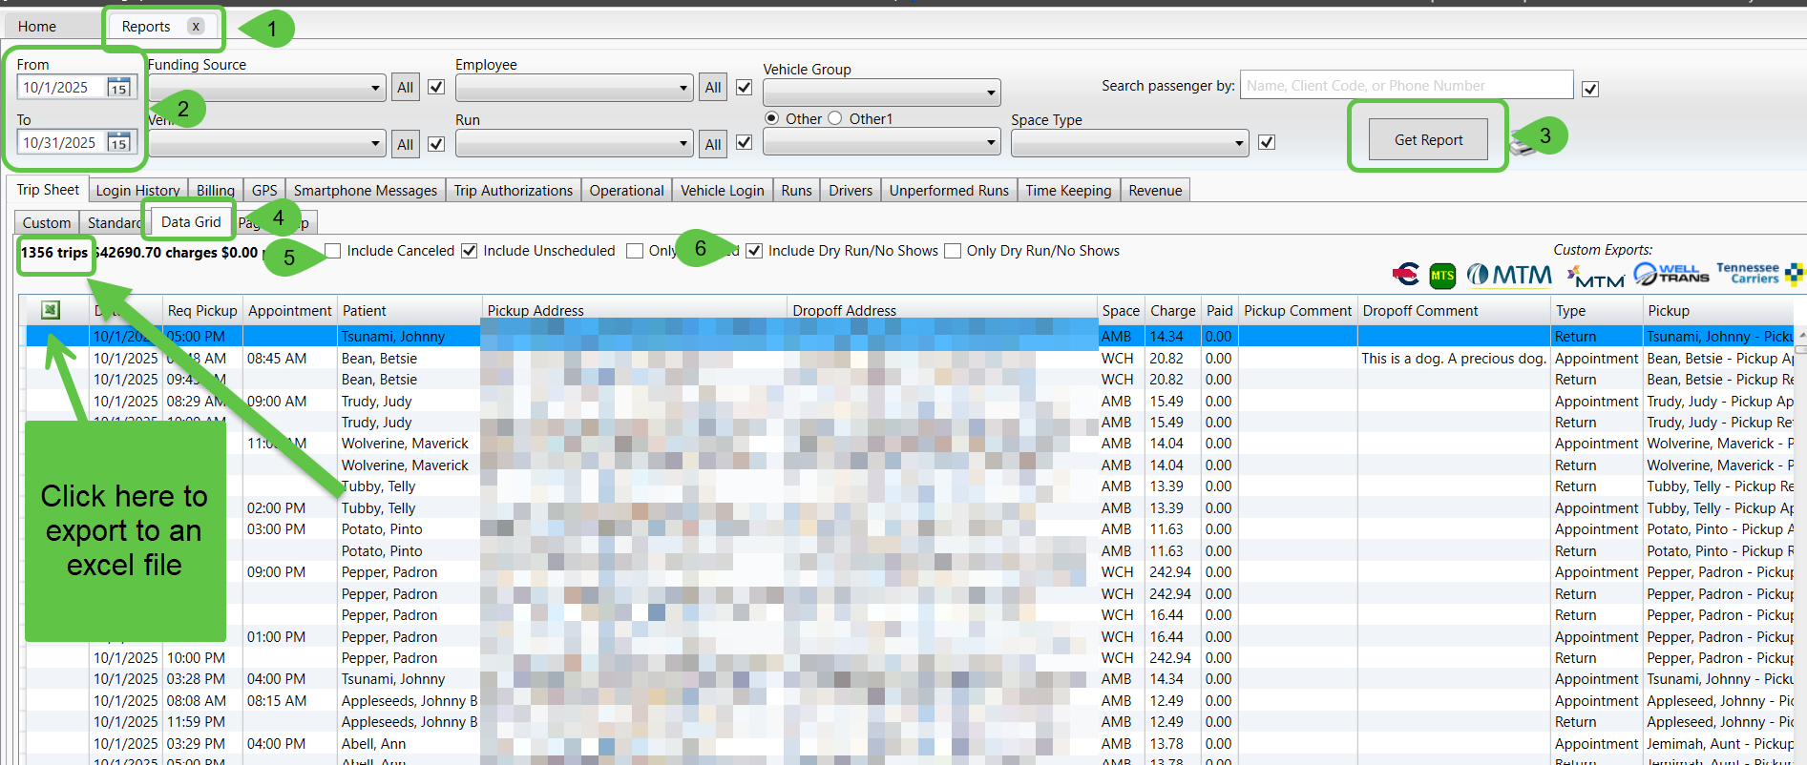
Task: Click the WellTrans custom export logo
Action: pos(1670,275)
